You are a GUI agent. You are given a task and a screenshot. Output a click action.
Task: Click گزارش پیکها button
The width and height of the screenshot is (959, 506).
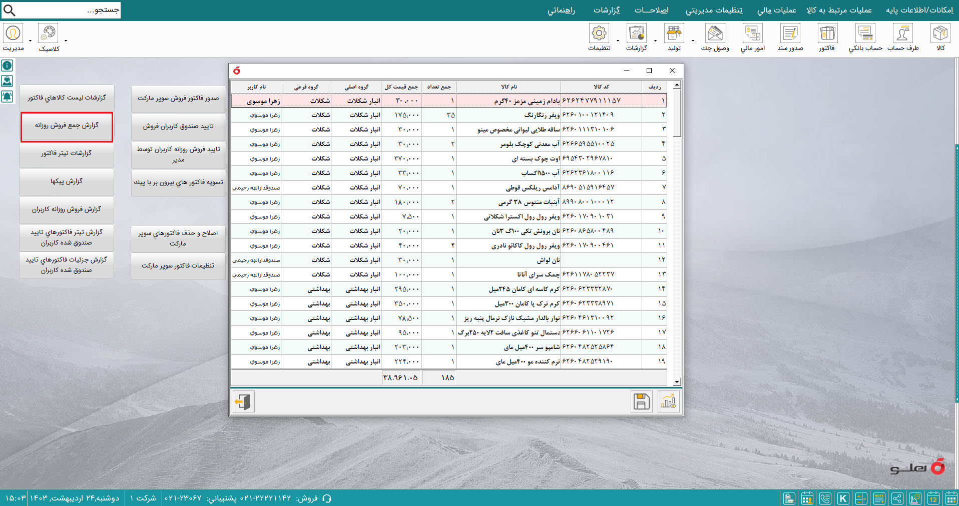click(67, 181)
